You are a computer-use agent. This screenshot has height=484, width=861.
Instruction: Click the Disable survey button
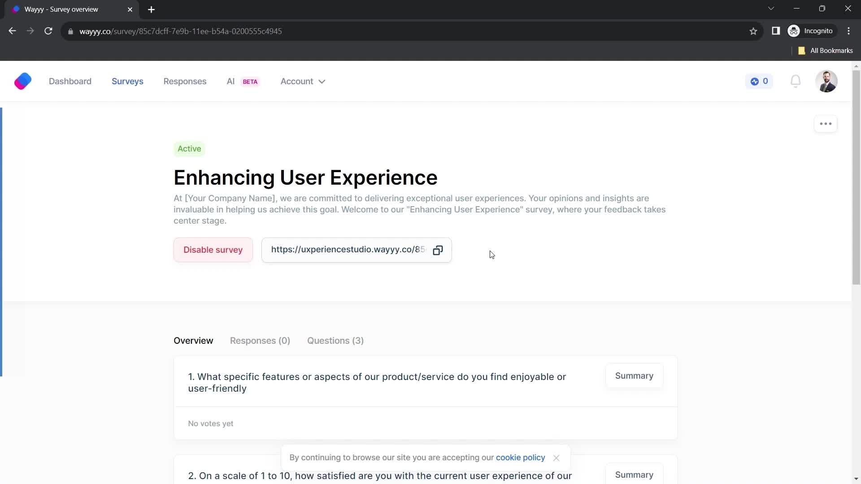[x=213, y=250]
